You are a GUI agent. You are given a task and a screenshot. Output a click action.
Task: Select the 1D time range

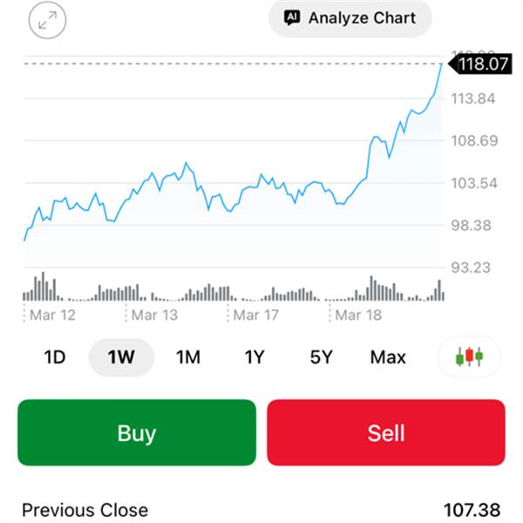pos(56,357)
